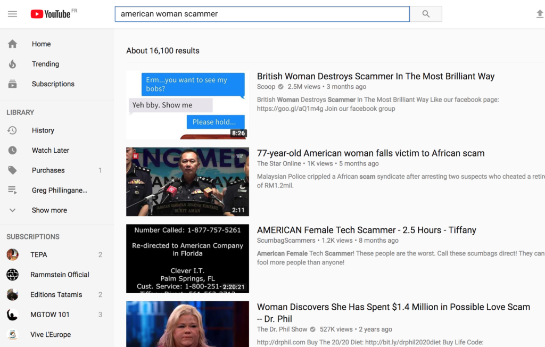This screenshot has width=545, height=347.
Task: Open the hamburger guide menu
Action: pos(13,14)
